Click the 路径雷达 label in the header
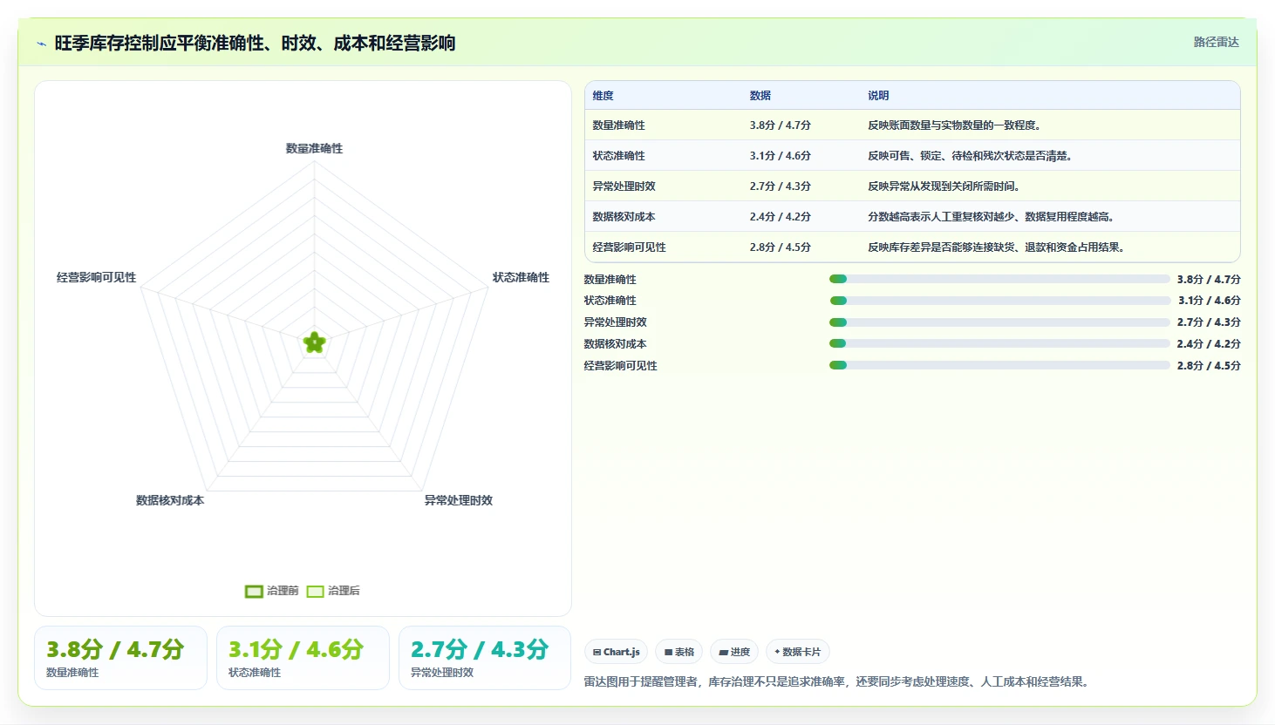1275x725 pixels. point(1216,42)
